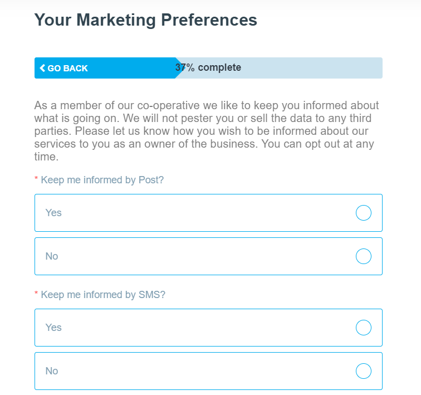Click the red asterisk beside SMS question
421x395 pixels.
click(x=36, y=293)
